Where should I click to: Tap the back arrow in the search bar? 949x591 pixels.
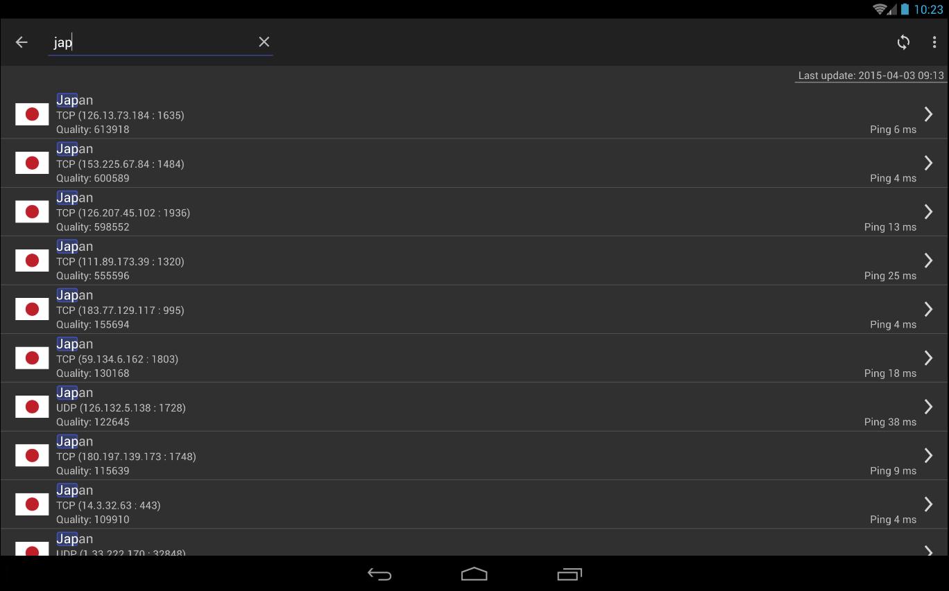click(x=22, y=42)
